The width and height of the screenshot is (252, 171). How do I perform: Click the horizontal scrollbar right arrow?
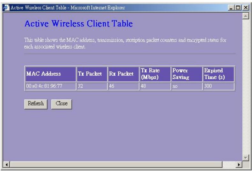pyautogui.click(x=239, y=164)
